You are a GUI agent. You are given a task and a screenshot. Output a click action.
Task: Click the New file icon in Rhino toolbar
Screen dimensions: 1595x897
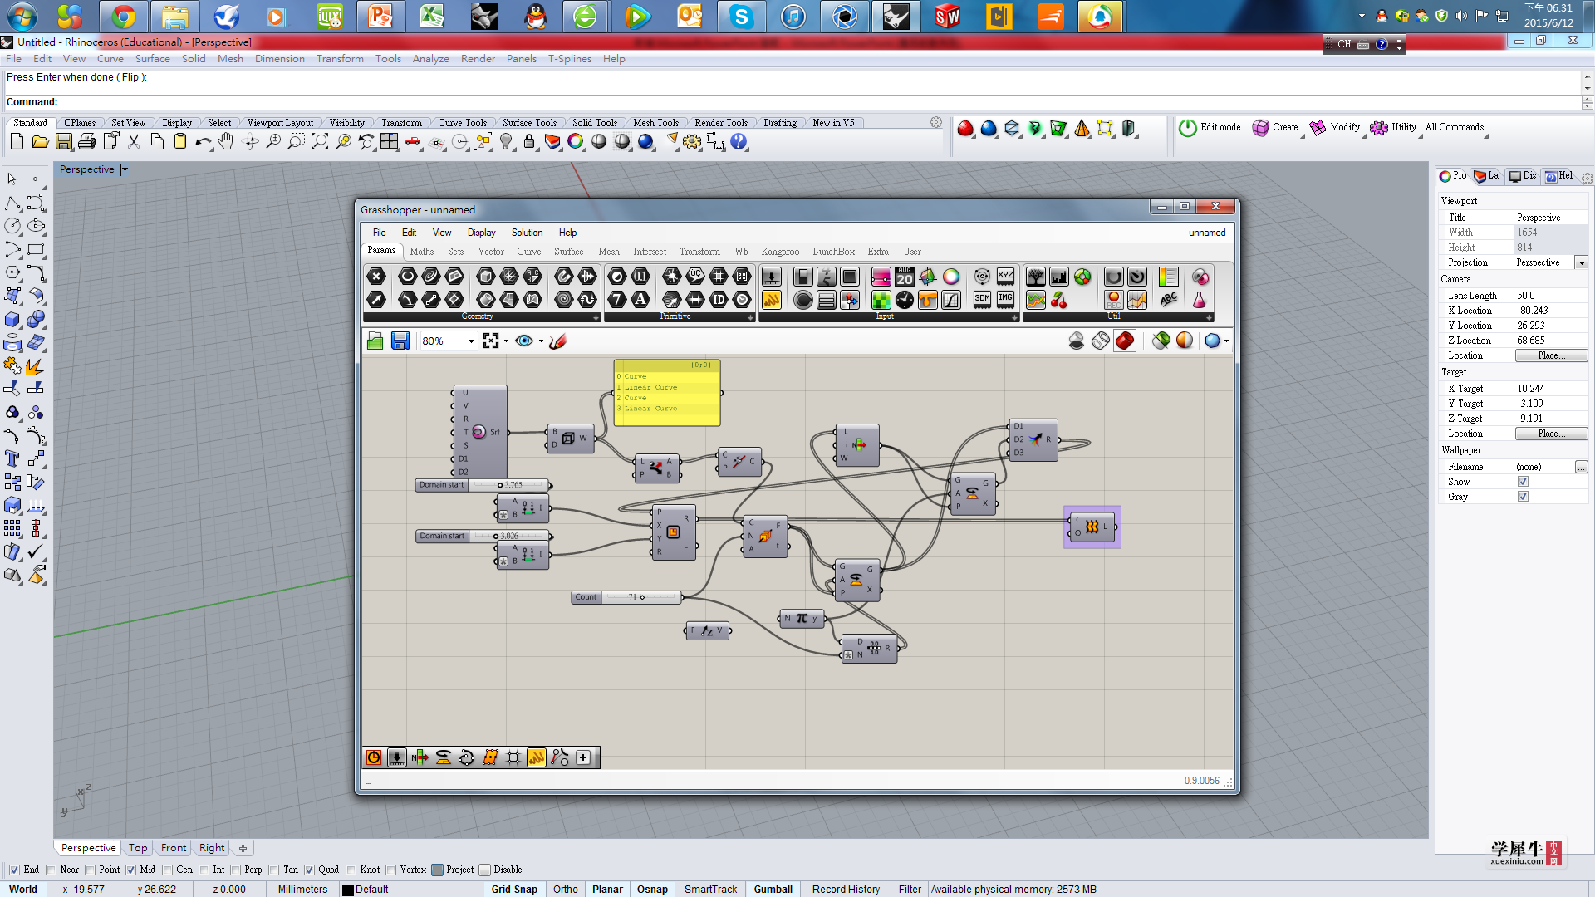(x=17, y=142)
